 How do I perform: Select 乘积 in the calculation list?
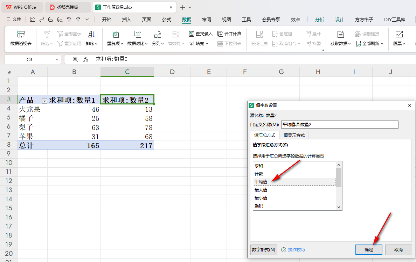tap(294, 206)
